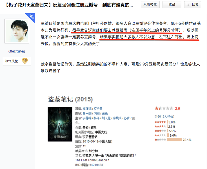The width and height of the screenshot is (207, 169).
Task: Click the one-star 78.1% rating bar
Action: [x=175, y=140]
